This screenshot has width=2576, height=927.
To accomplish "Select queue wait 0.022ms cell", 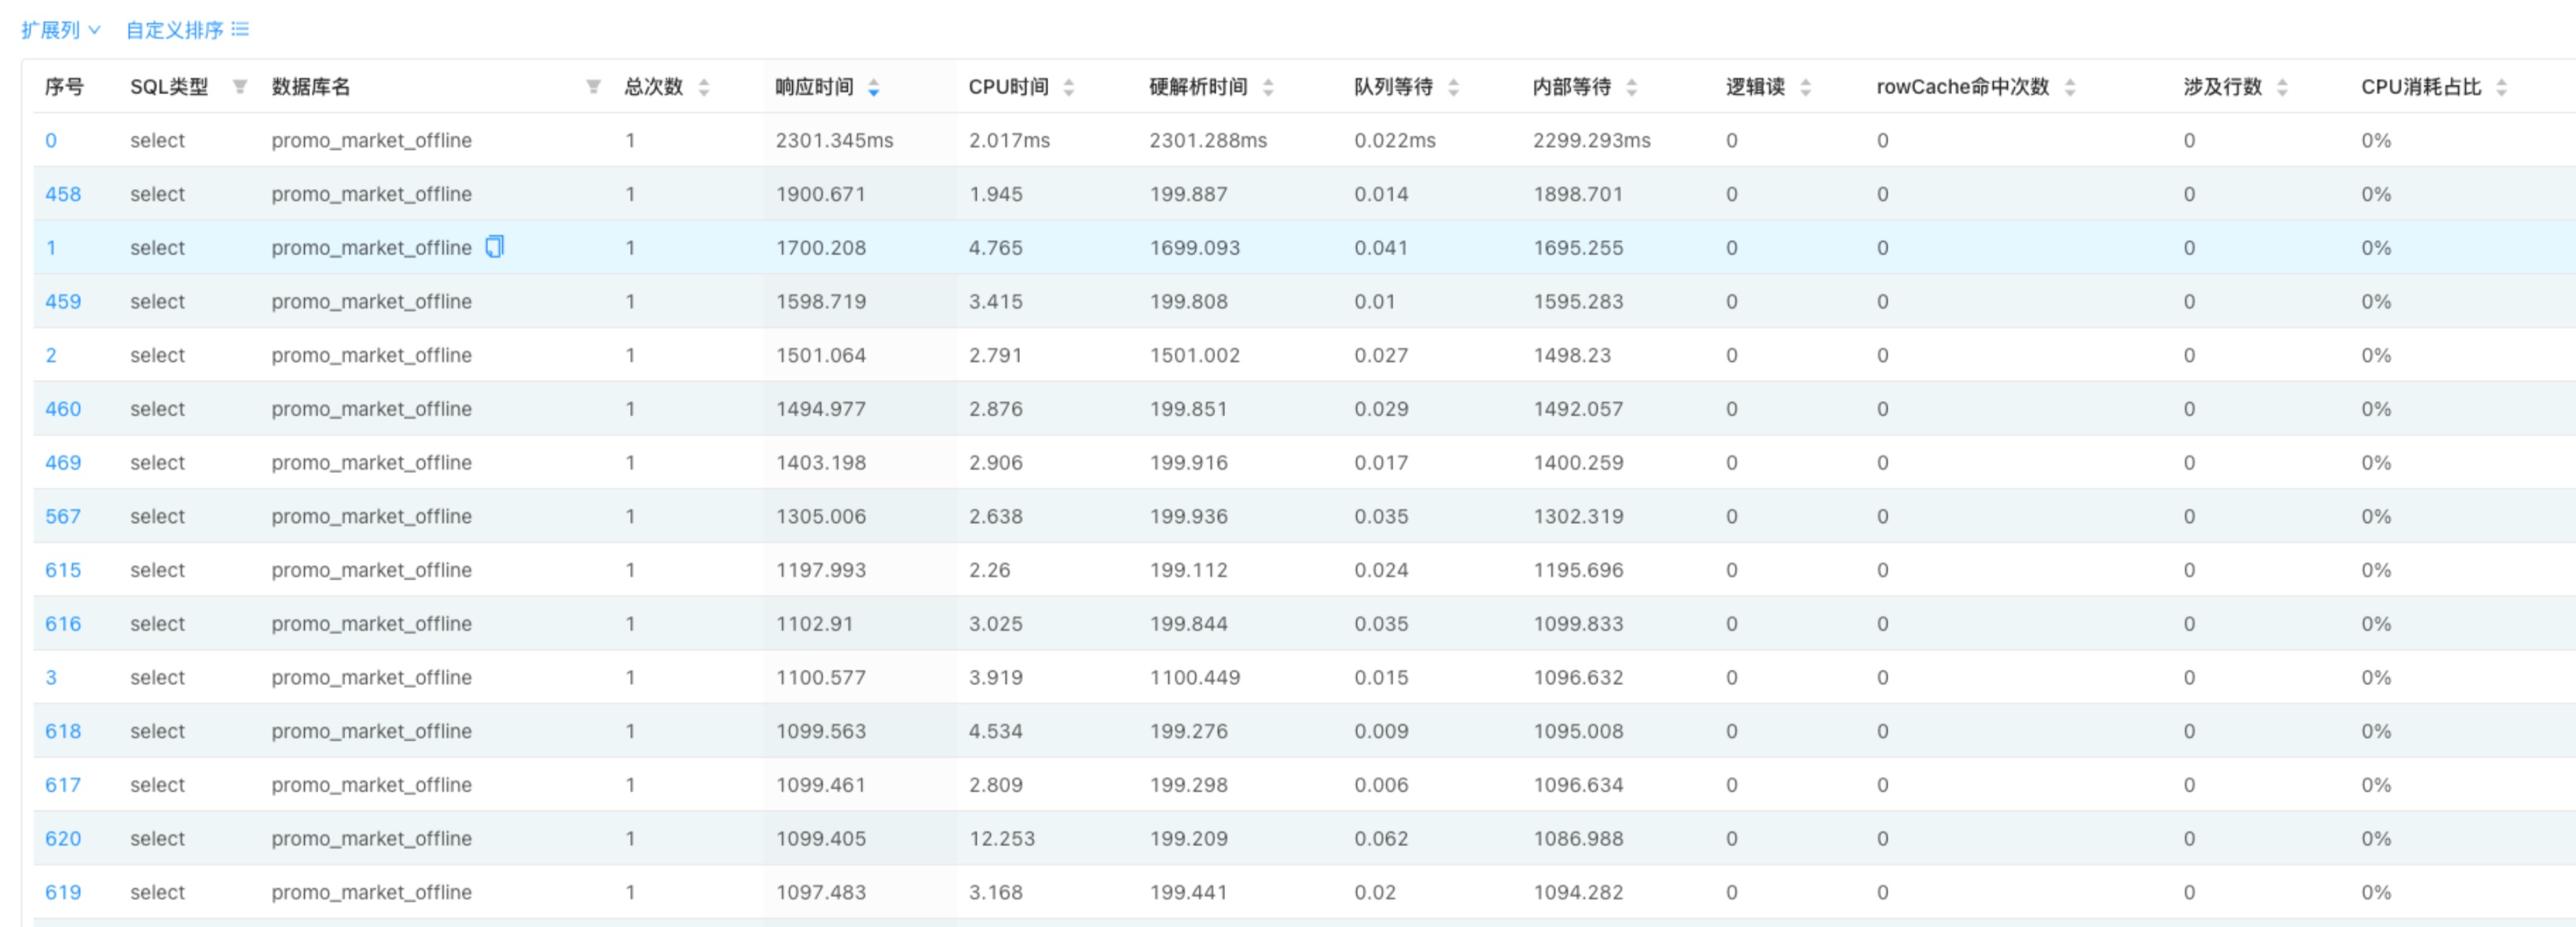I will point(1395,140).
